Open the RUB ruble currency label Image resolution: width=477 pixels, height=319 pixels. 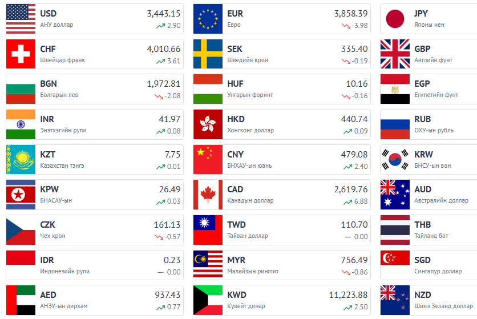[423, 119]
